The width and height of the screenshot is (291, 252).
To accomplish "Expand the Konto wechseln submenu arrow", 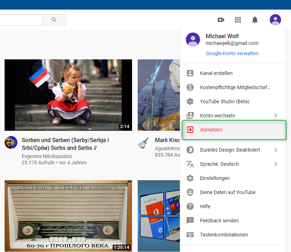I will 276,116.
